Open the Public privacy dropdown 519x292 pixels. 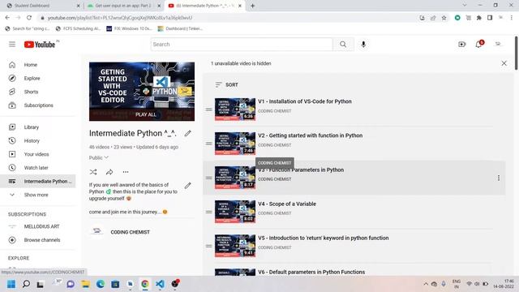coord(99,158)
